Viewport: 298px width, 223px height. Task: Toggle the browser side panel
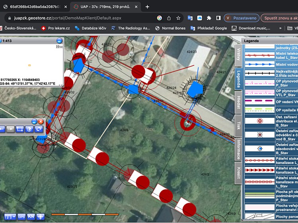pos(218,18)
